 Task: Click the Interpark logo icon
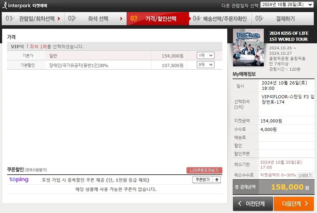coord(5,5)
